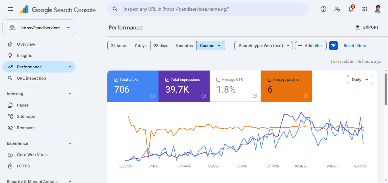Click the purple Total impressions metric card

tap(184, 86)
